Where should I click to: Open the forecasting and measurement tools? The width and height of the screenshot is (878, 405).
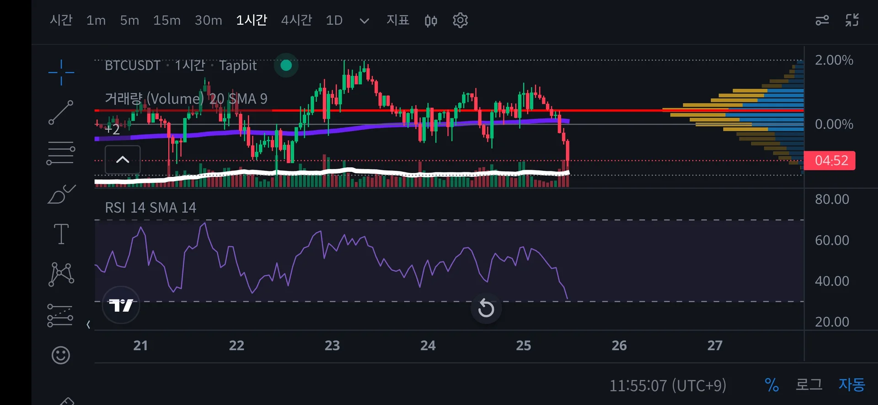[x=60, y=315]
